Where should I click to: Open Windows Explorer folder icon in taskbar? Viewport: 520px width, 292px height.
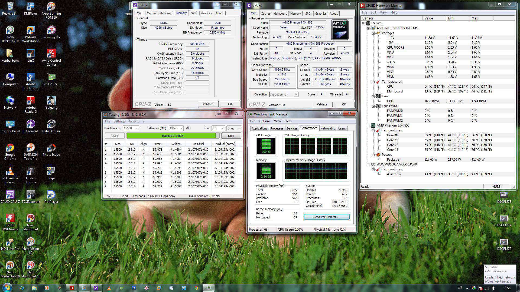[34, 288]
